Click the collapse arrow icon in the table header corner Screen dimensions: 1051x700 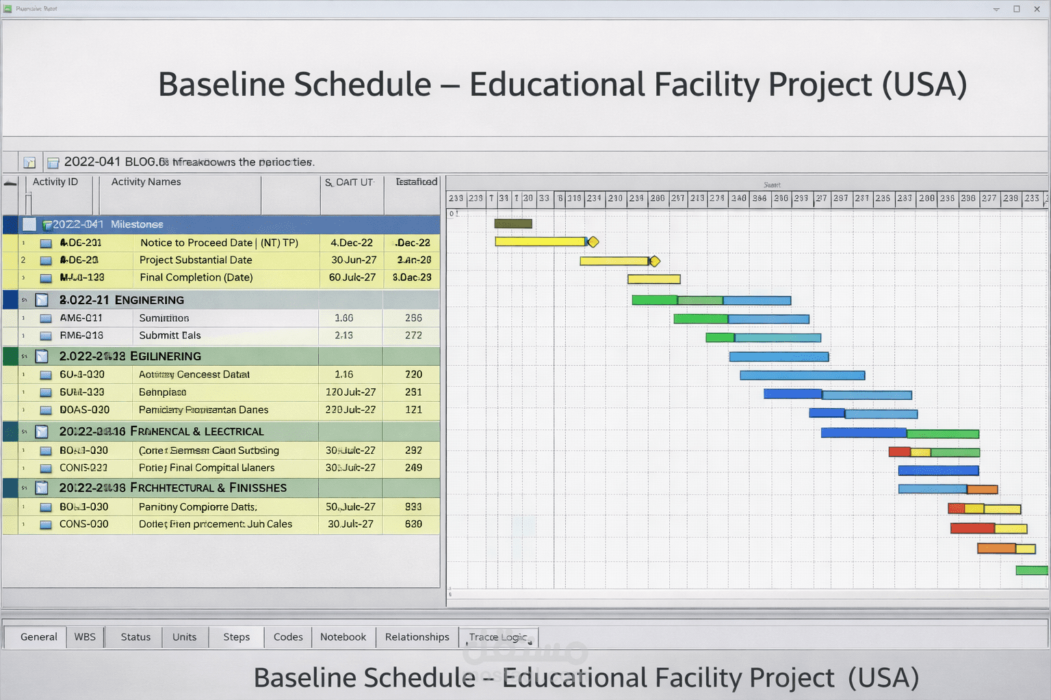click(10, 183)
